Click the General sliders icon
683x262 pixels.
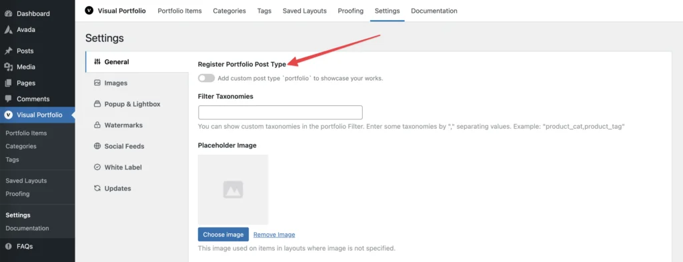97,62
